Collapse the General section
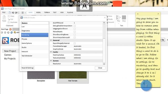 51,40
